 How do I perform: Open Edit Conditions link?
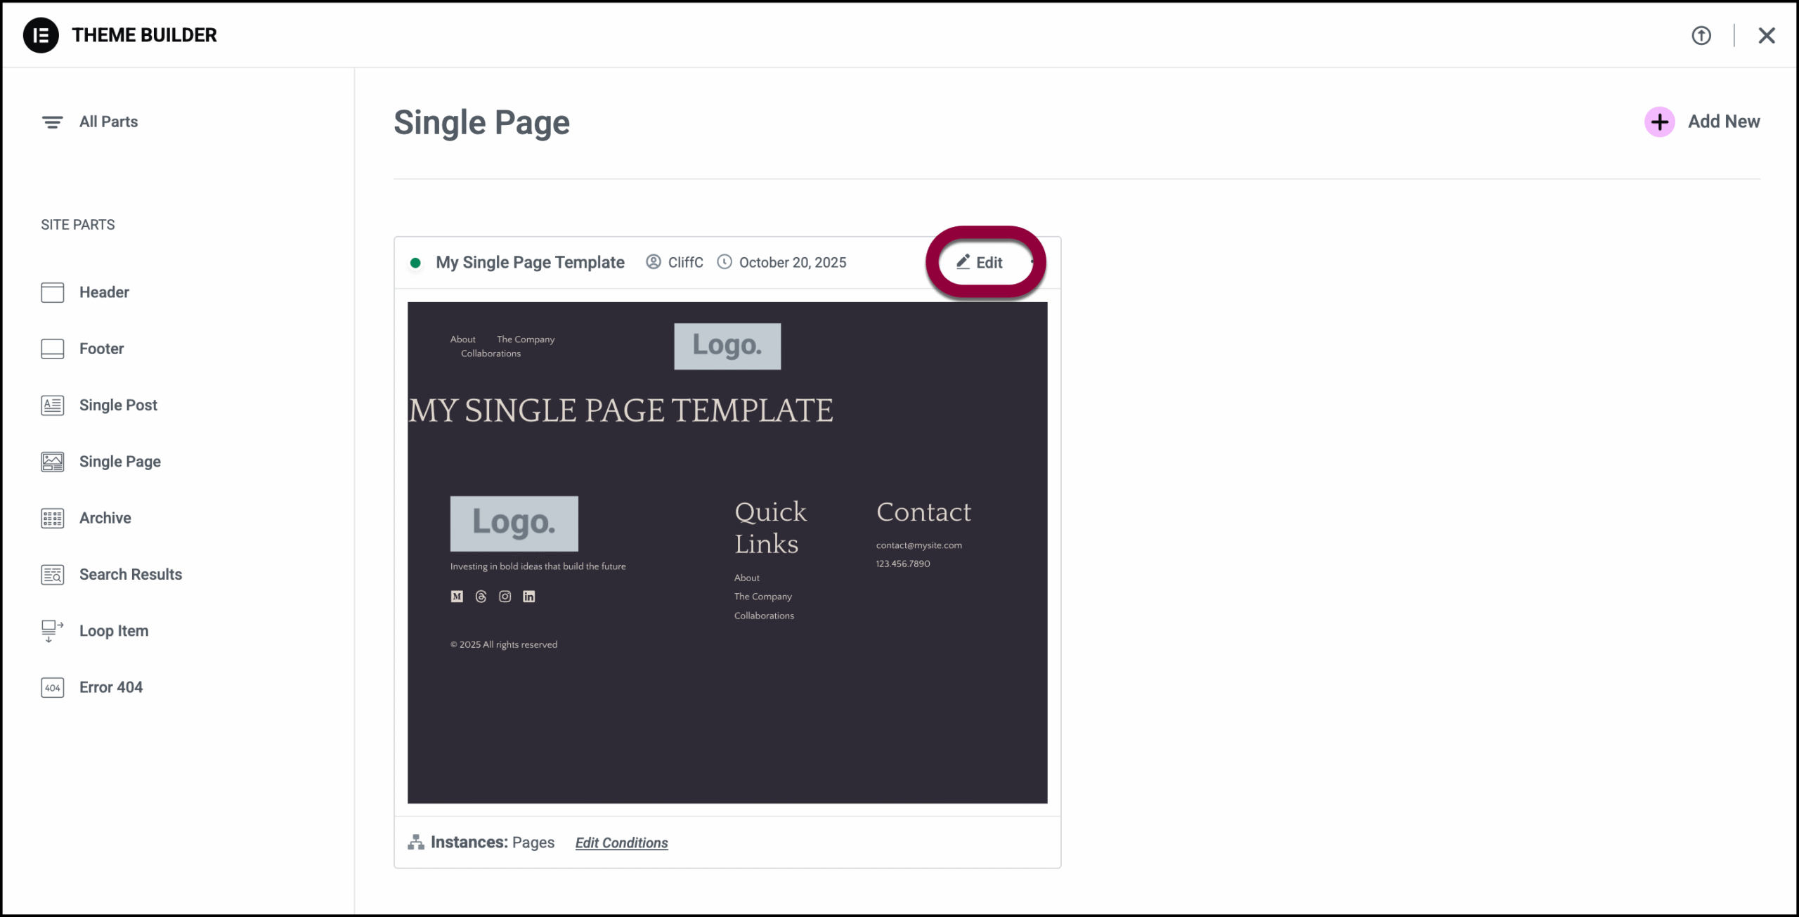(x=621, y=843)
